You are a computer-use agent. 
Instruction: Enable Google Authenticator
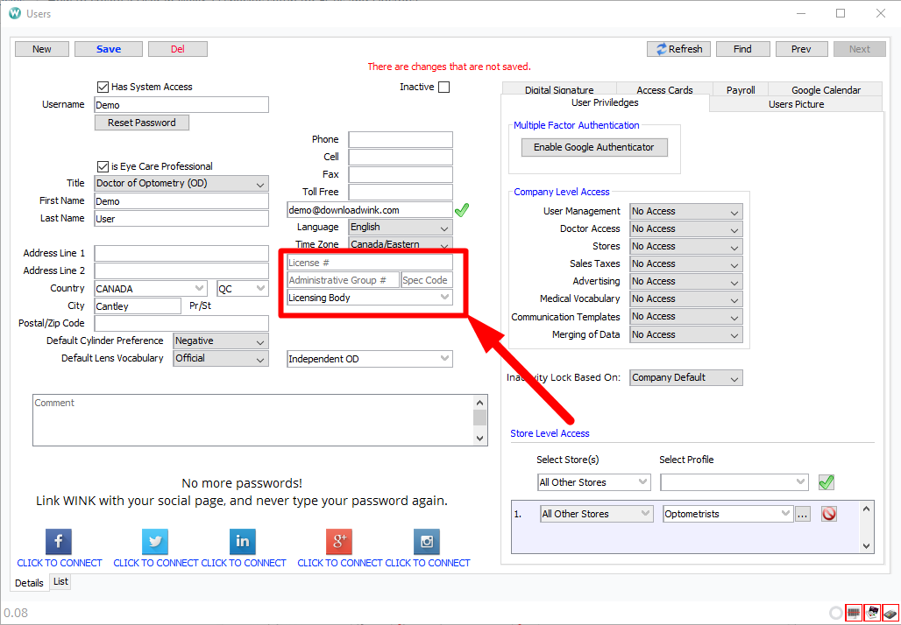tap(593, 147)
